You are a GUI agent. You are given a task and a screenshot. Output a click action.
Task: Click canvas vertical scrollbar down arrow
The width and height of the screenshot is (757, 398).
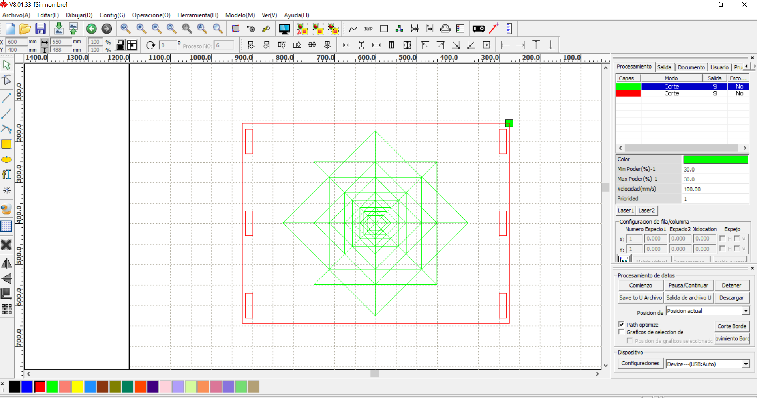606,366
